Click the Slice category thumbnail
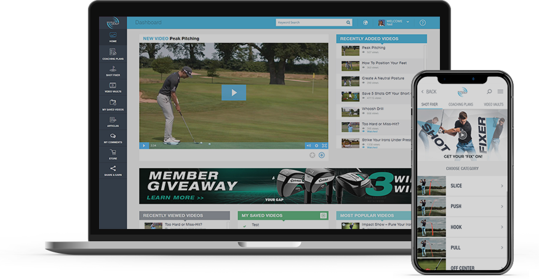Screen dimensions: 539x280 [431, 185]
